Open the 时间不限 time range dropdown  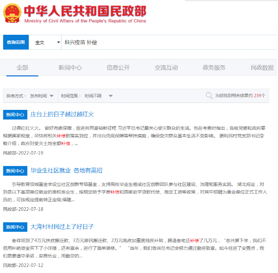click(98, 96)
